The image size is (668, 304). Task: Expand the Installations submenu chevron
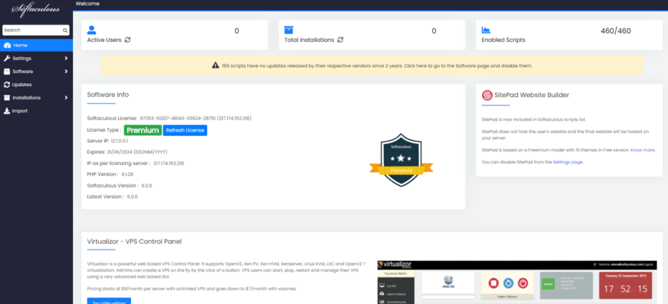point(66,97)
